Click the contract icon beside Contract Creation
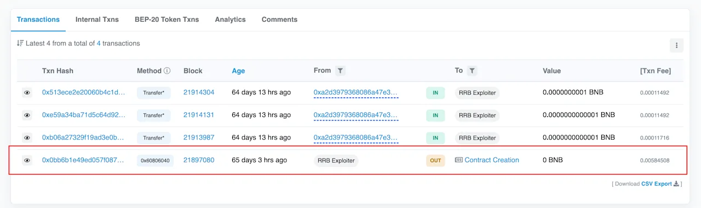 [x=459, y=160]
